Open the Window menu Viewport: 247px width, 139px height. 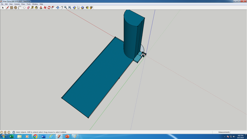35,4
